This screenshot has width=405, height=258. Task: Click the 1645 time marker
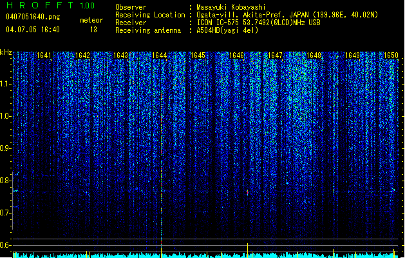pyautogui.click(x=198, y=55)
